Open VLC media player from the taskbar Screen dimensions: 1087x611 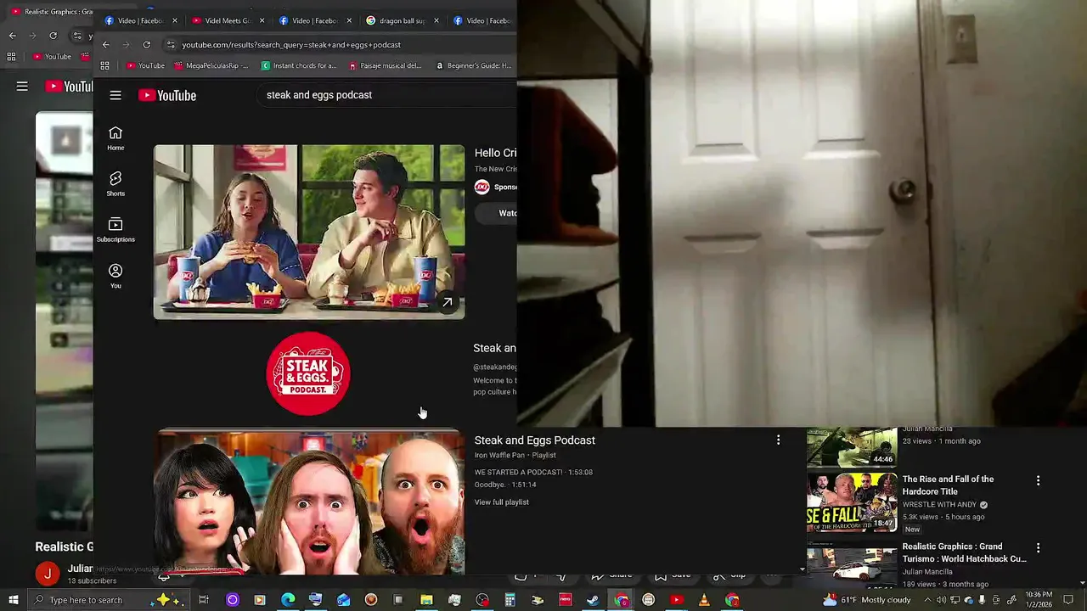tap(704, 600)
